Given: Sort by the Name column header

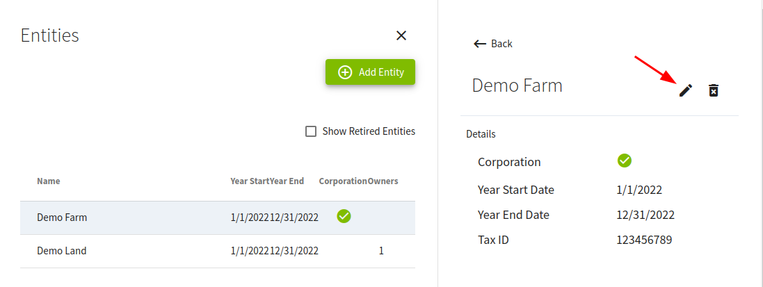Looking at the screenshot, I should [x=49, y=181].
